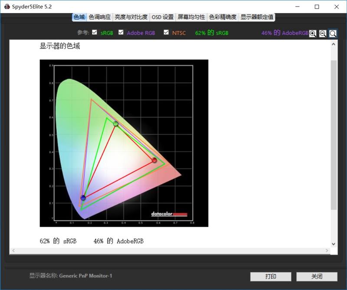
Task: Click the 打印 button
Action: 271,277
